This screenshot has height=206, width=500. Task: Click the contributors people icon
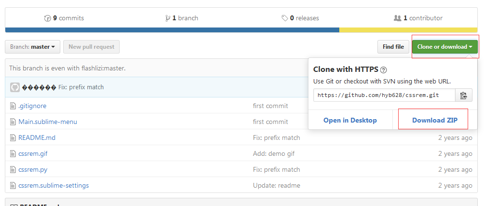point(397,18)
